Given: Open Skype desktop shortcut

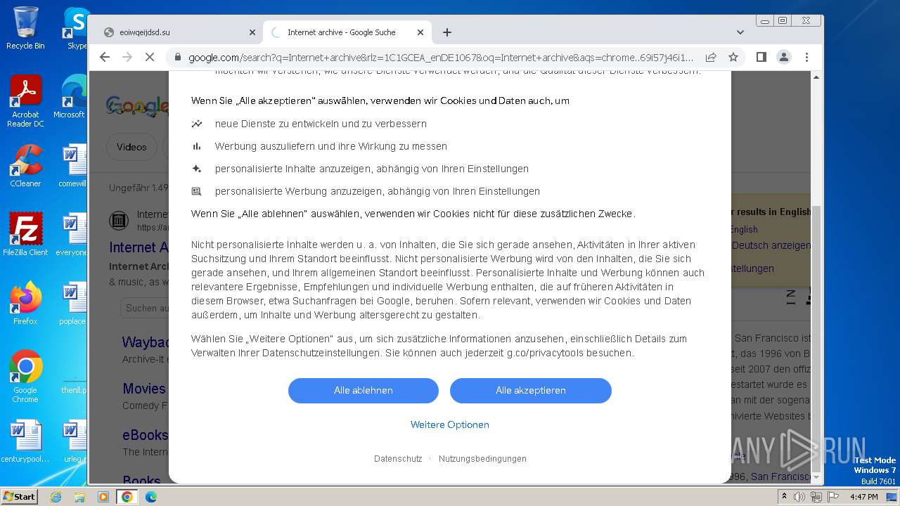Looking at the screenshot, I should pyautogui.click(x=77, y=28).
